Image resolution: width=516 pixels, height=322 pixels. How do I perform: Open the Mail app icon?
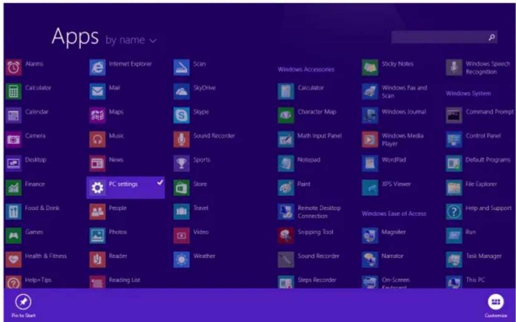coord(98,91)
